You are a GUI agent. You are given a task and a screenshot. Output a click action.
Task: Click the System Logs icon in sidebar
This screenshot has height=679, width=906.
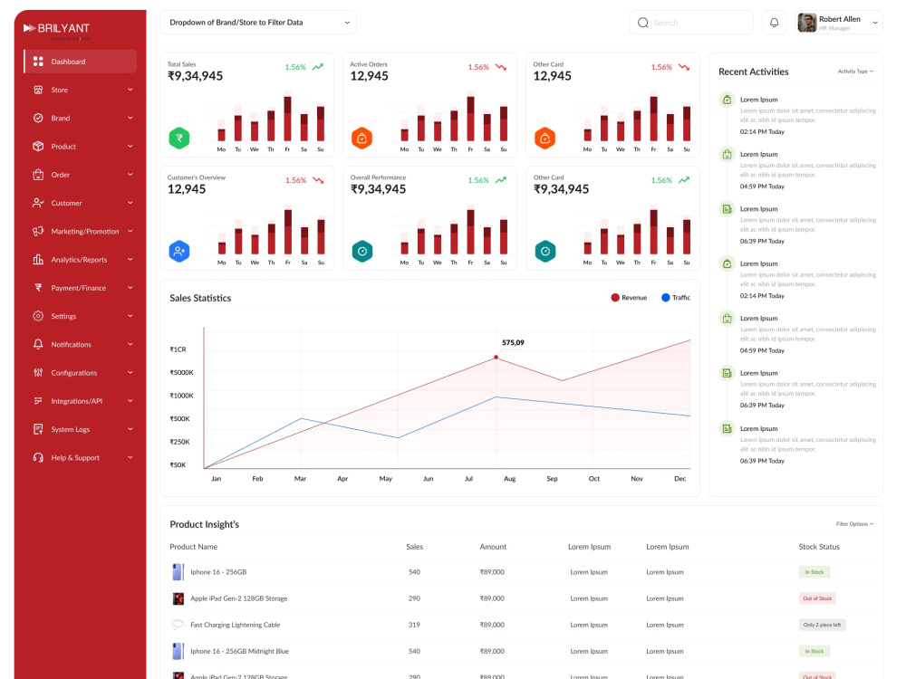pyautogui.click(x=38, y=429)
